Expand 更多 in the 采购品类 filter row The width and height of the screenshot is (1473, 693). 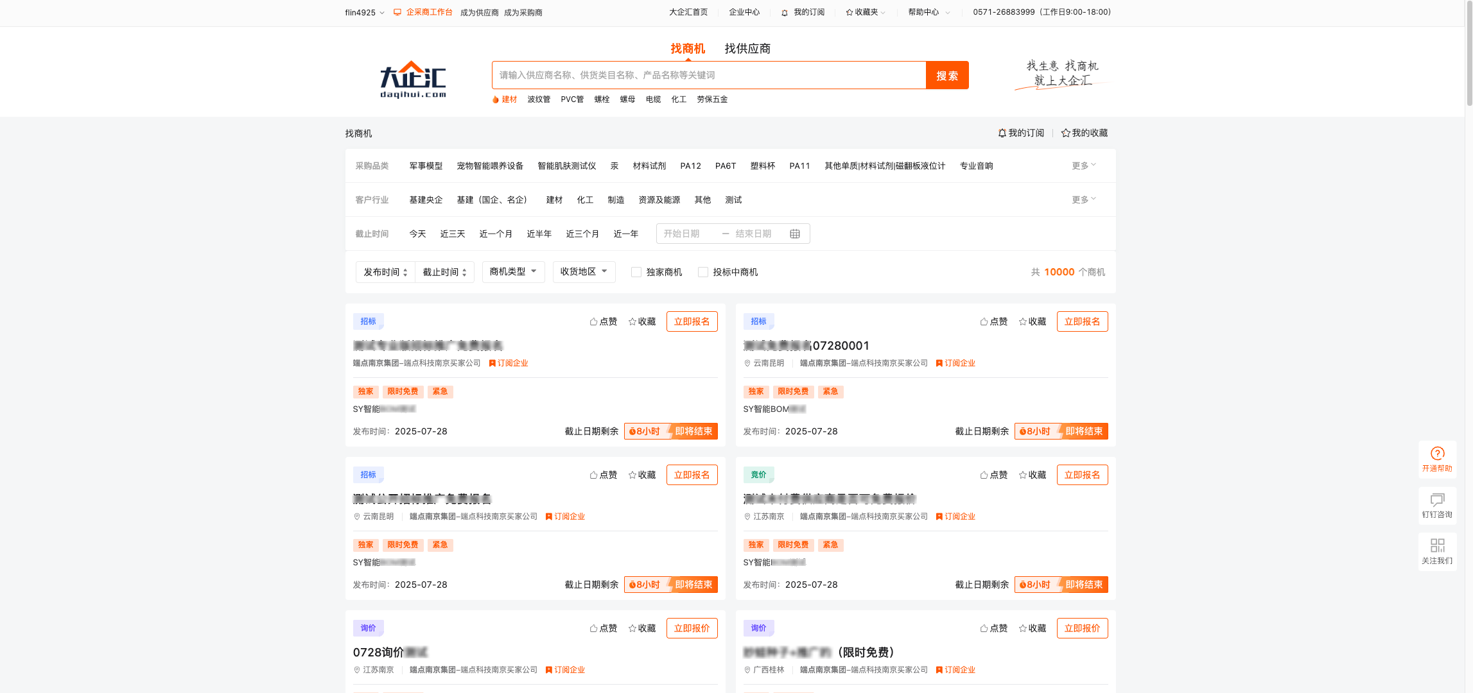click(1083, 166)
